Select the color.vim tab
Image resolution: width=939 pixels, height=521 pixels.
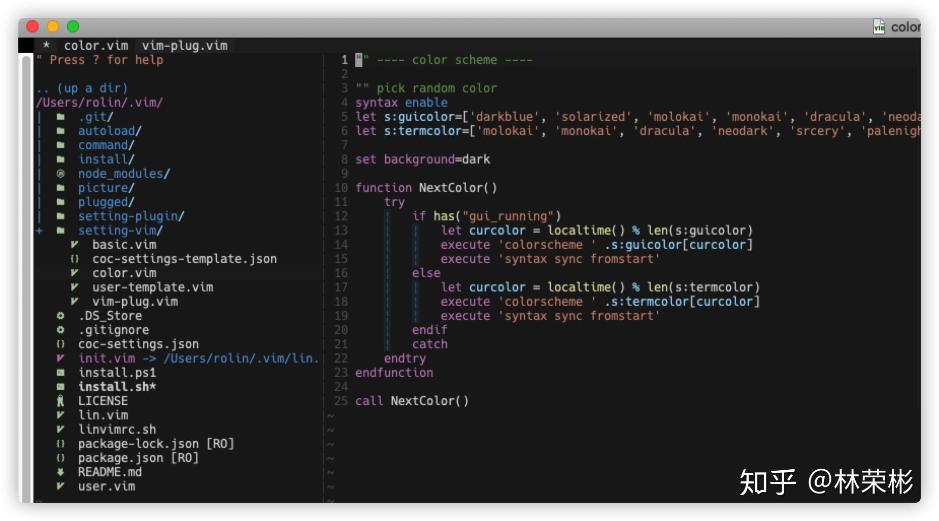(96, 46)
